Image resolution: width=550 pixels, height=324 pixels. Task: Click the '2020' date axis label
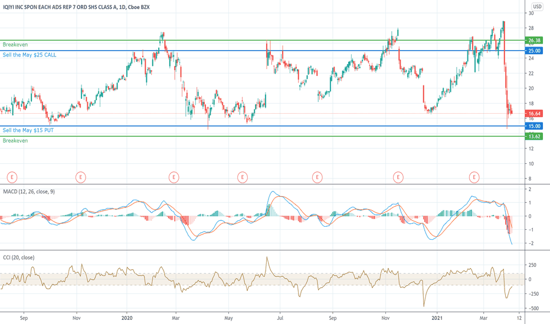(x=127, y=318)
